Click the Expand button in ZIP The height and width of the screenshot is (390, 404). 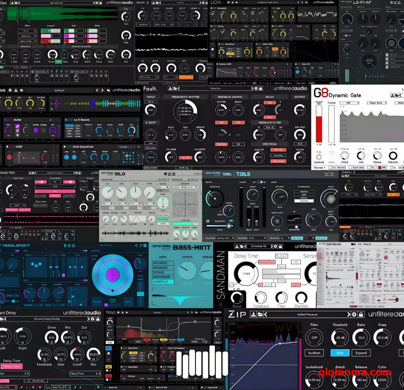pos(361,352)
